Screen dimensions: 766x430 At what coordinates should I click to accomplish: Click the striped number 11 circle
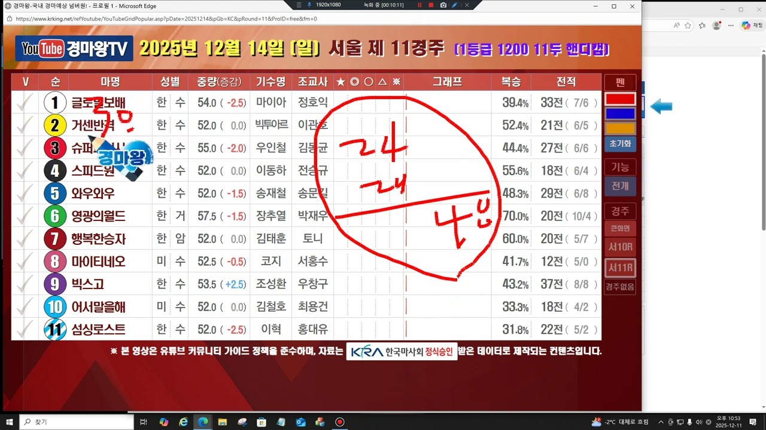(x=55, y=330)
